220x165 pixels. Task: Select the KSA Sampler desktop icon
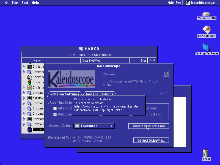[207, 29]
